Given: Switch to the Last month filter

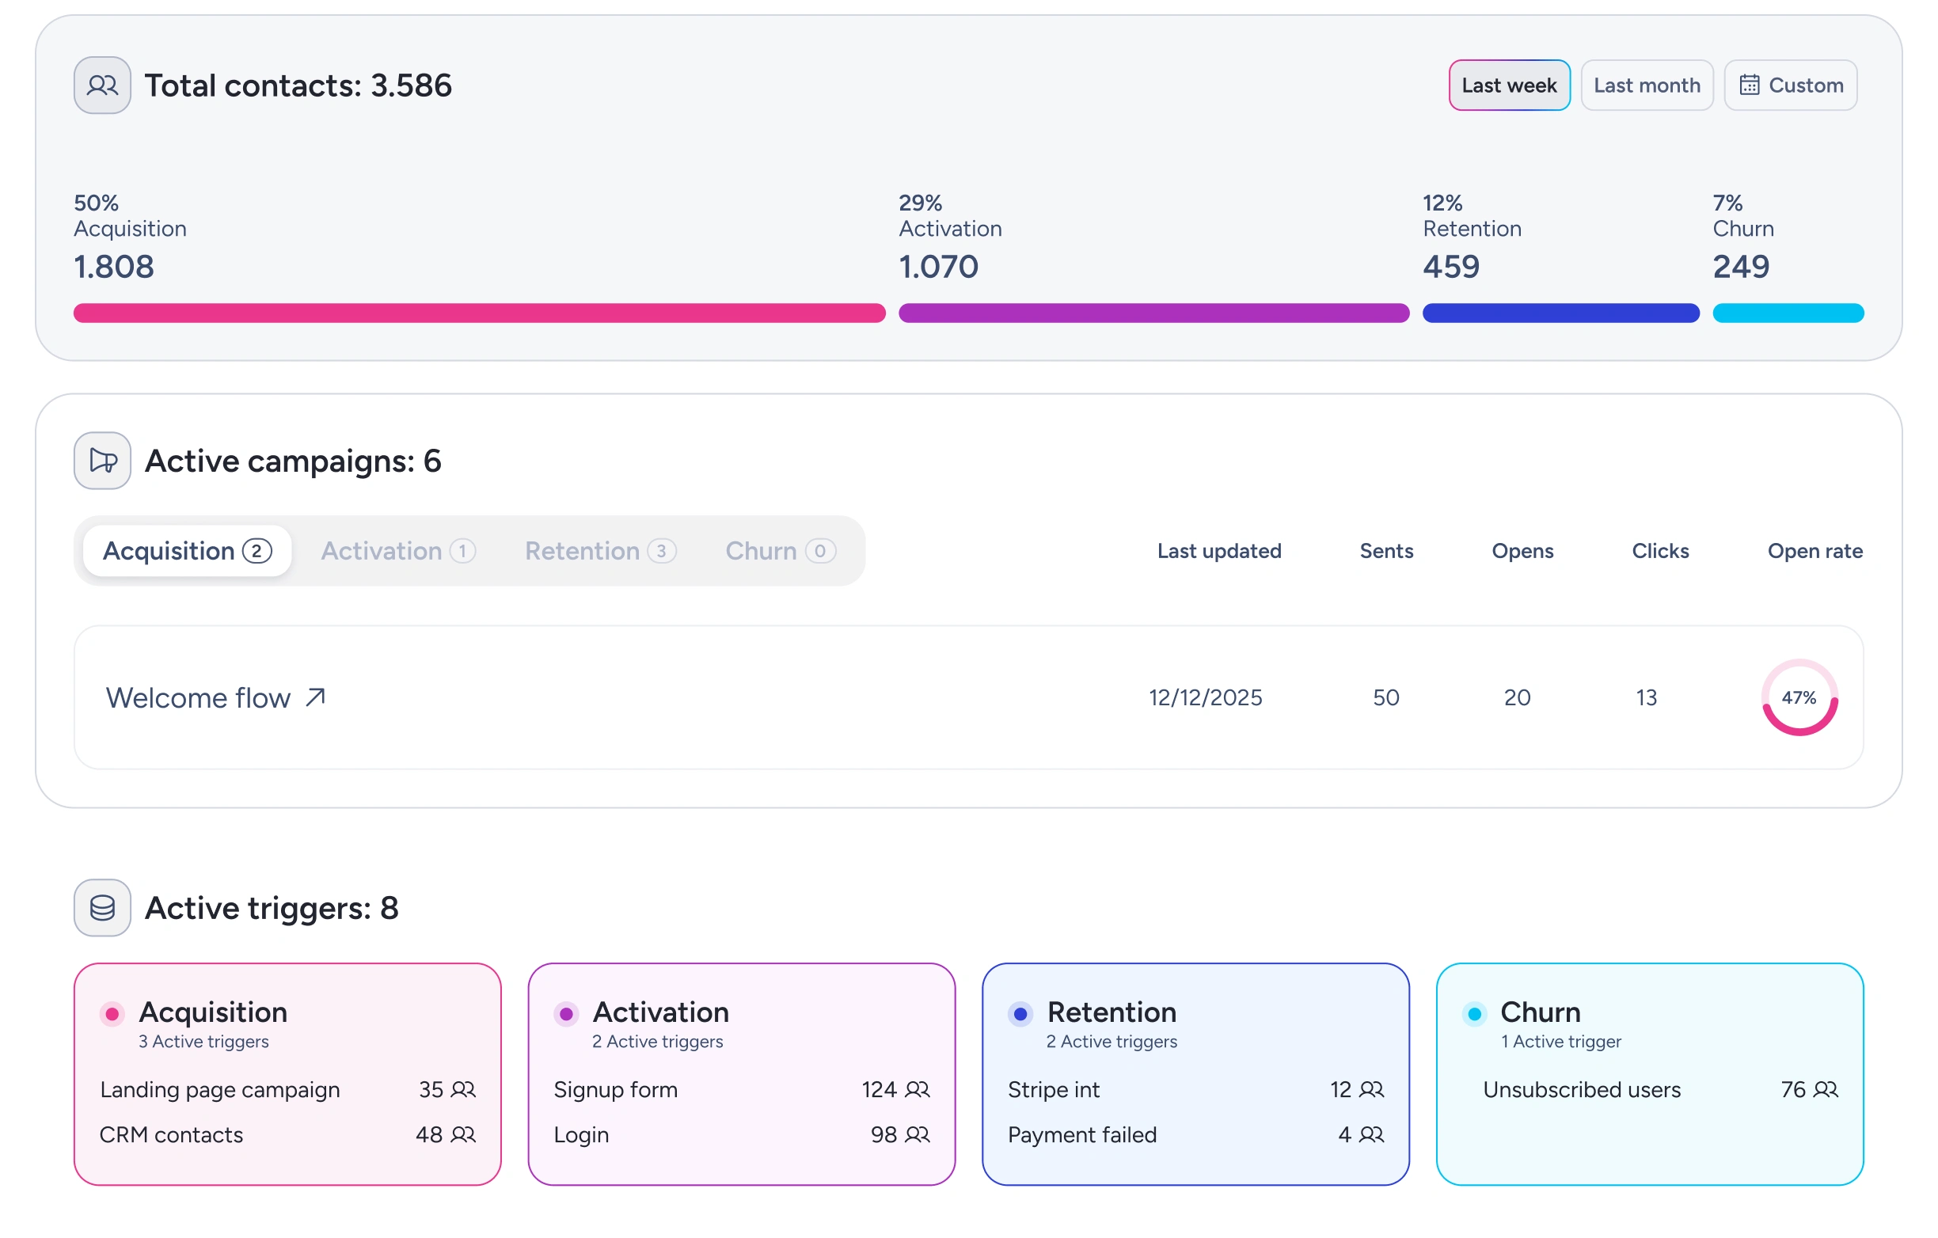Looking at the screenshot, I should tap(1647, 85).
